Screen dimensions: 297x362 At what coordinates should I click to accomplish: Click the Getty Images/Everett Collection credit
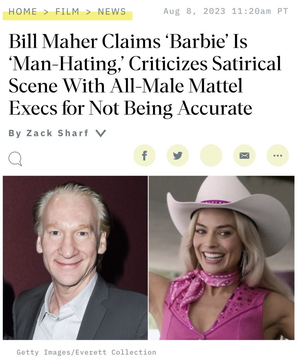tap(86, 352)
